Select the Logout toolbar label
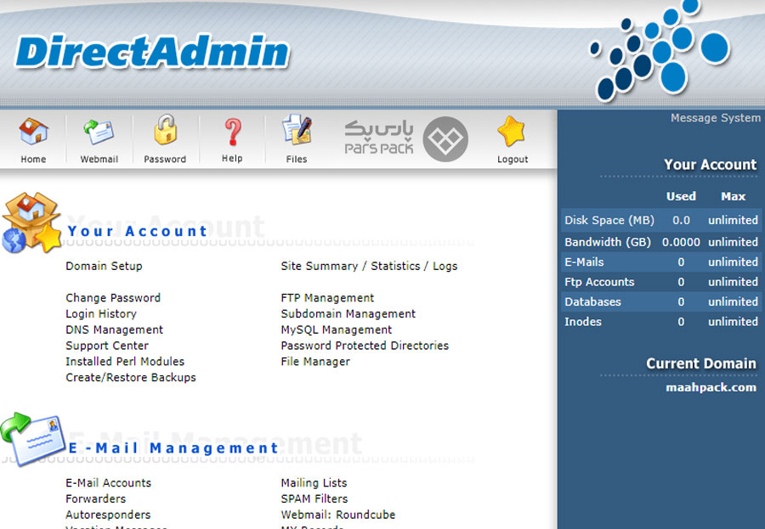765x529 pixels. tap(513, 160)
